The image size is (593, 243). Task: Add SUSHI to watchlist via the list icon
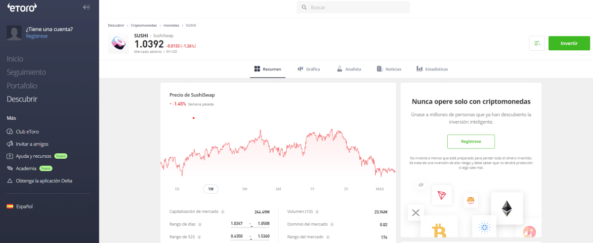pyautogui.click(x=537, y=43)
